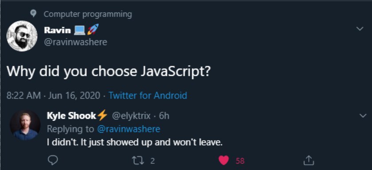
Task: Click the reply speech bubble icon
Action: click(53, 161)
